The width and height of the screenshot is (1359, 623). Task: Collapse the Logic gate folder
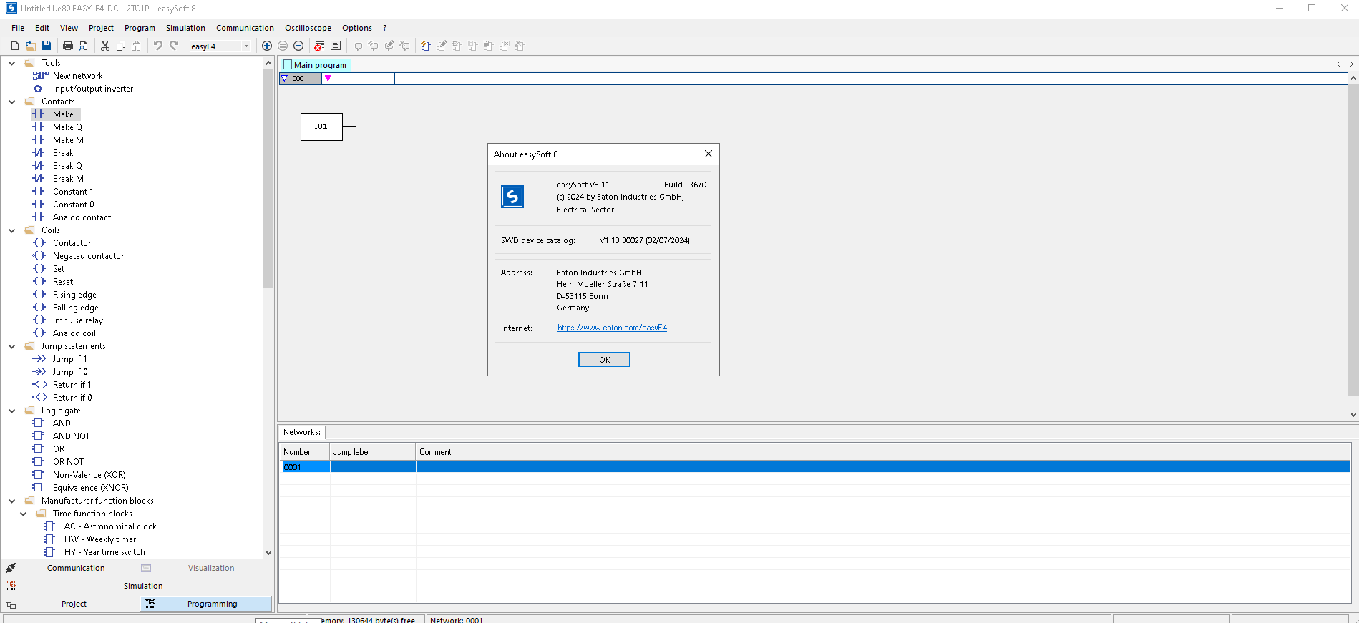[x=12, y=411]
